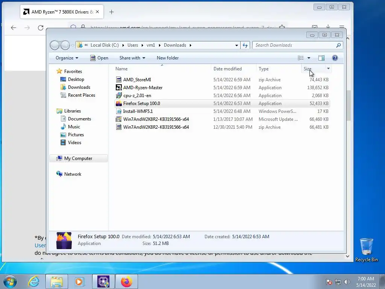The height and width of the screenshot is (289, 385).
Task: Click the volume speaker tray icon
Action: [347, 281]
